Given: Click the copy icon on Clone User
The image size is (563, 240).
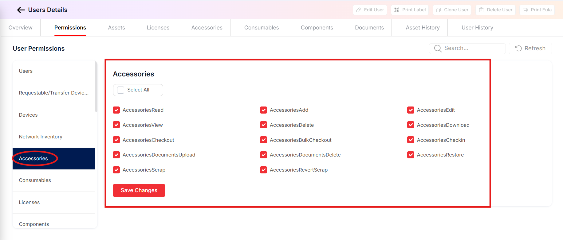Looking at the screenshot, I should [439, 10].
